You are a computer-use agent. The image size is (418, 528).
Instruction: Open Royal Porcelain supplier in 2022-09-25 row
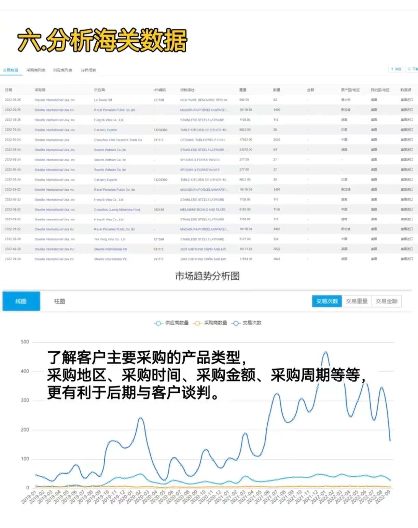point(114,110)
